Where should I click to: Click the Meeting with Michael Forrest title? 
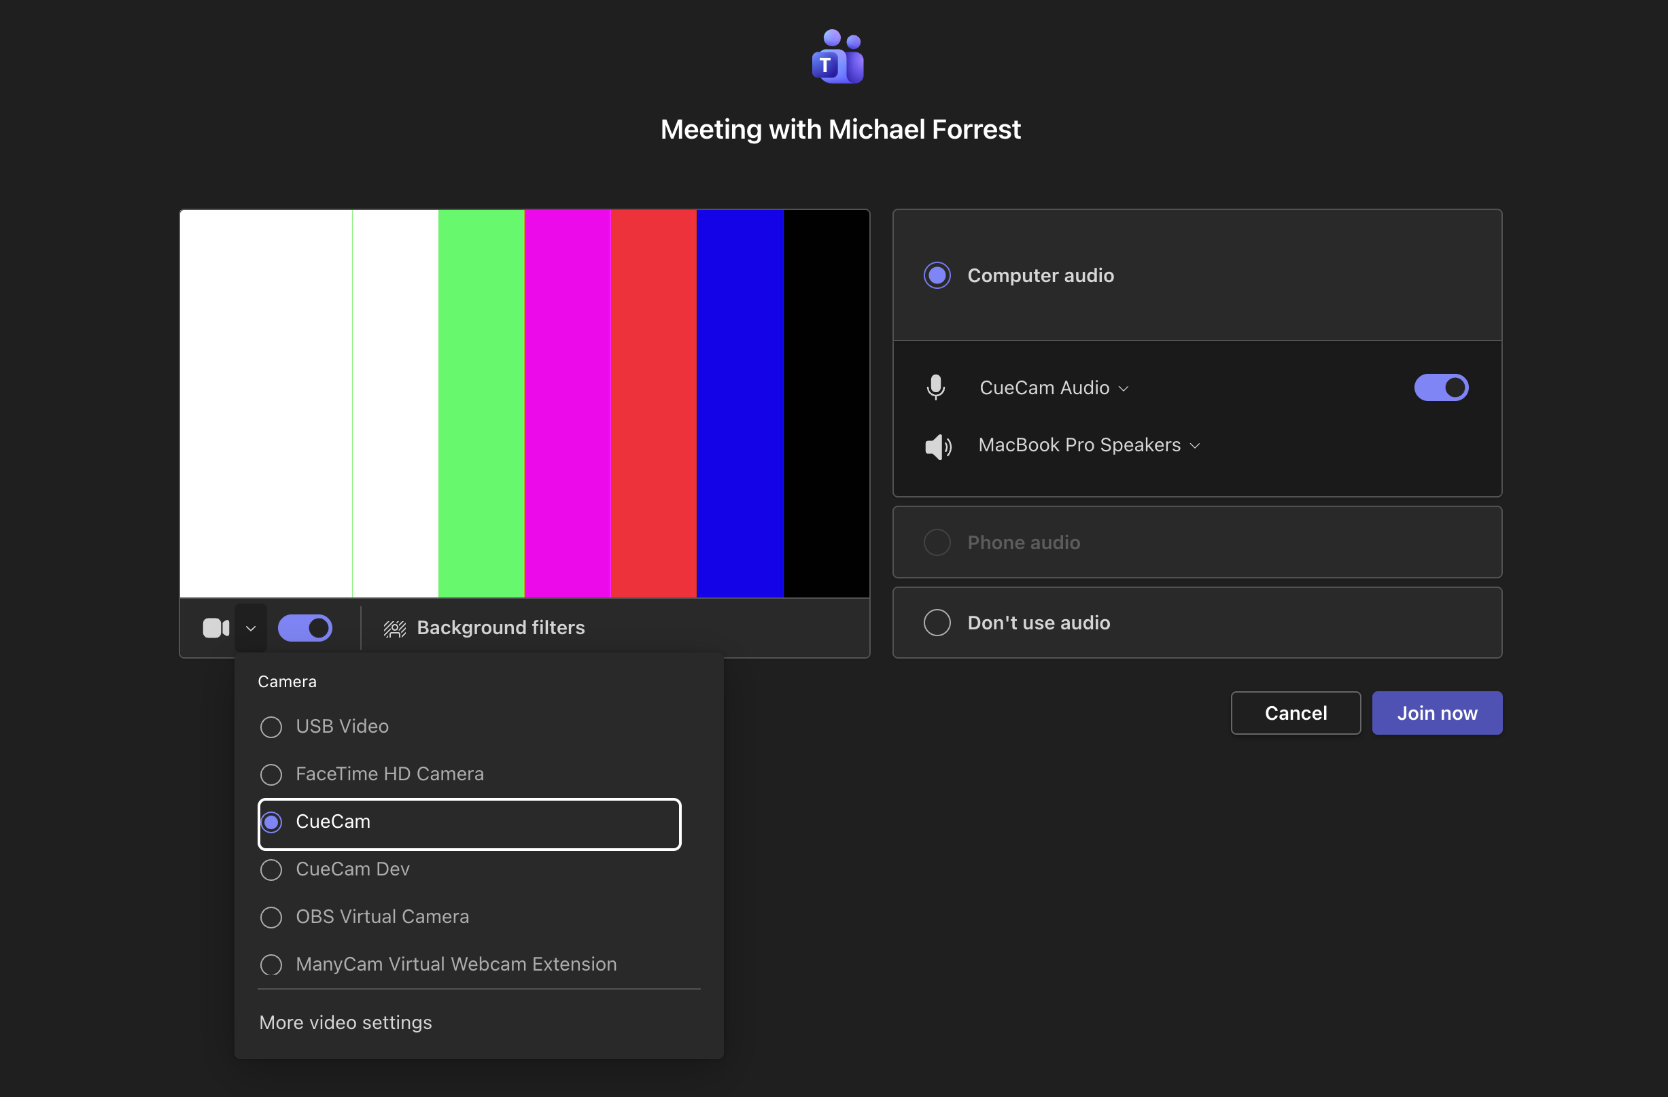tap(840, 129)
